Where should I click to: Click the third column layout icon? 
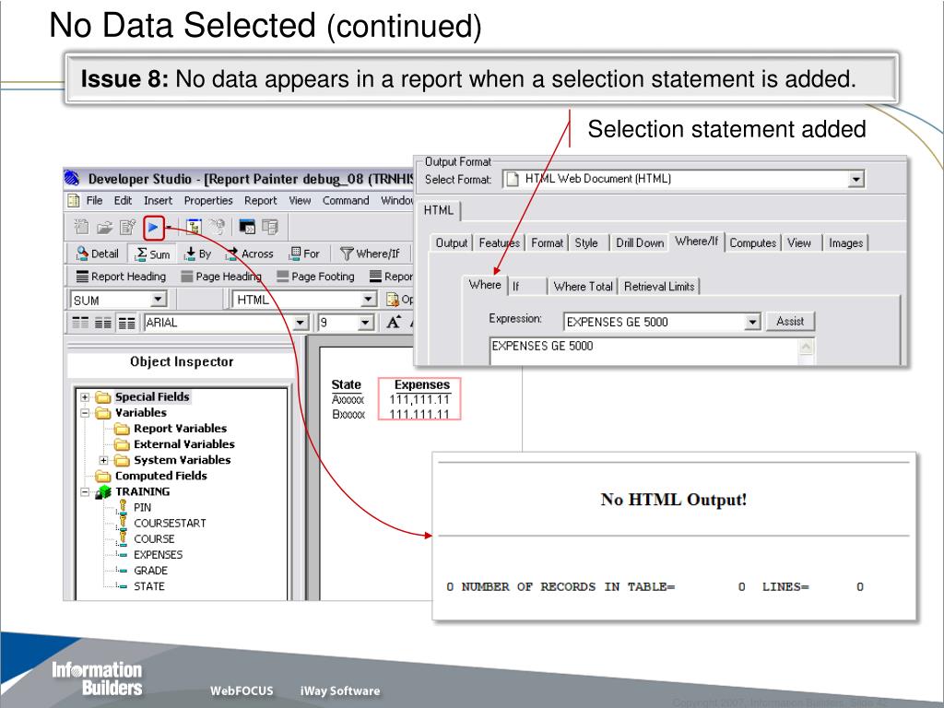tap(126, 323)
